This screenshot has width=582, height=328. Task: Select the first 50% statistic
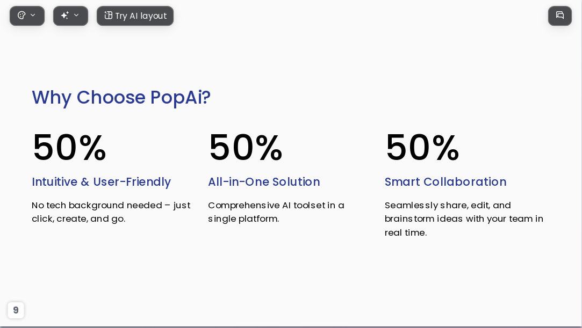pyautogui.click(x=69, y=148)
